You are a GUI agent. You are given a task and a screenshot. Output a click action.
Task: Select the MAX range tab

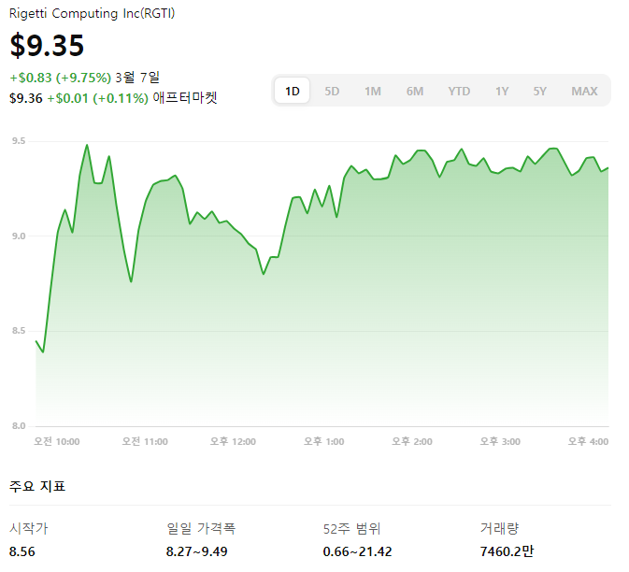click(x=584, y=91)
